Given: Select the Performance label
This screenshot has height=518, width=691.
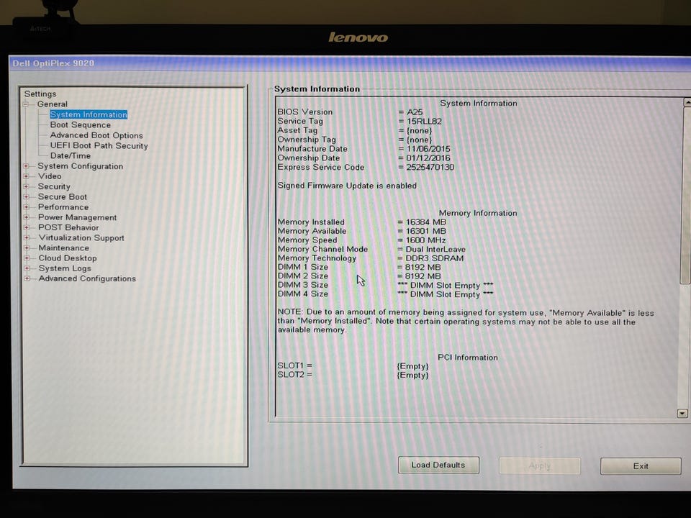Looking at the screenshot, I should coord(63,207).
